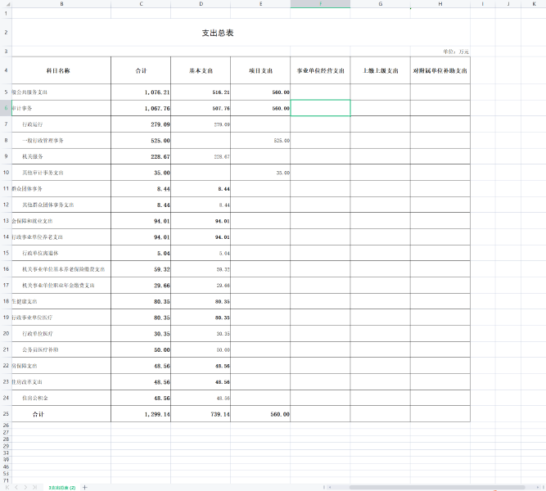Select column F header
The image size is (546, 491).
pos(320,4)
